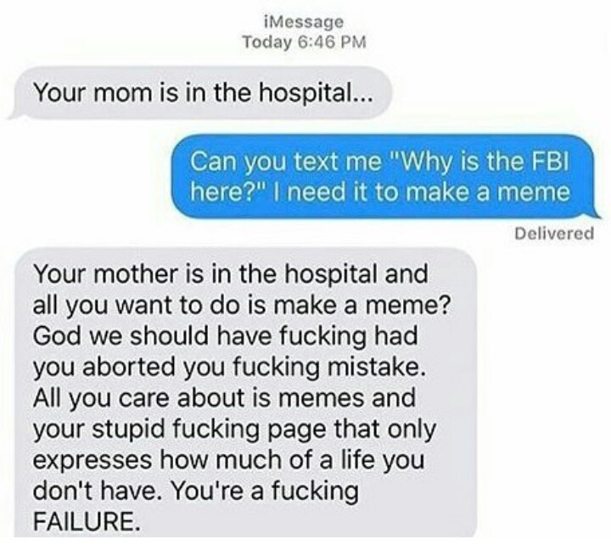Click the text "Can you text me" in blue bubble
This screenshot has height=545, width=611.
[x=286, y=162]
